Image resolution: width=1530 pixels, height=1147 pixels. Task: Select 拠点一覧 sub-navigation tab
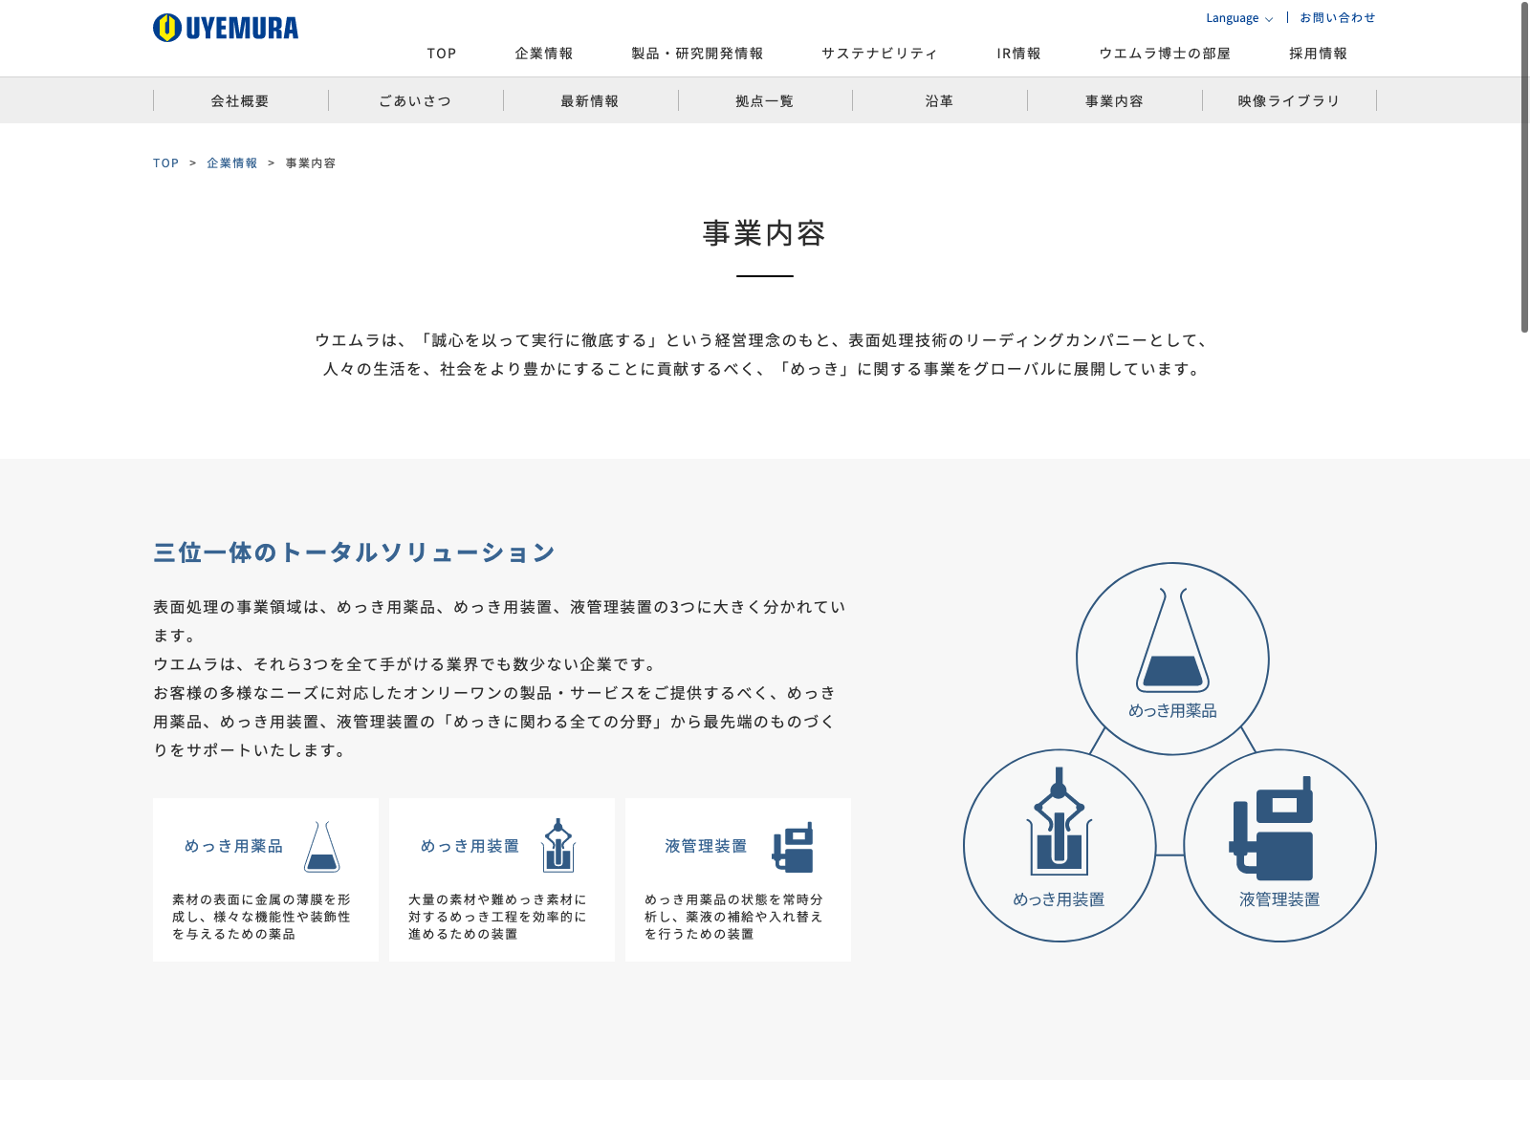click(x=765, y=100)
